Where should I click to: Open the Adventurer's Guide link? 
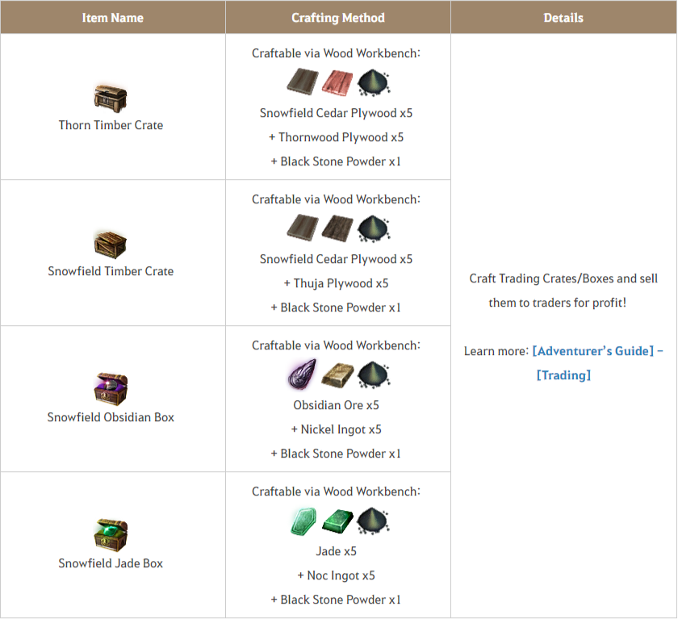click(598, 351)
